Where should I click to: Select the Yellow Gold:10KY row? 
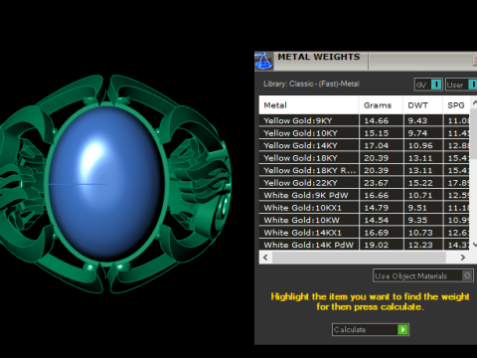pyautogui.click(x=365, y=133)
